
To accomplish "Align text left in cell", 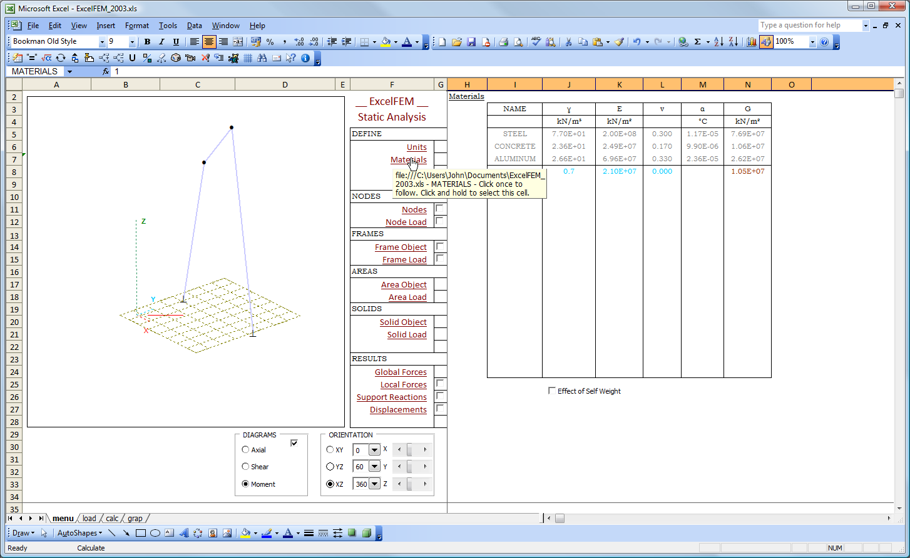I will 195,42.
